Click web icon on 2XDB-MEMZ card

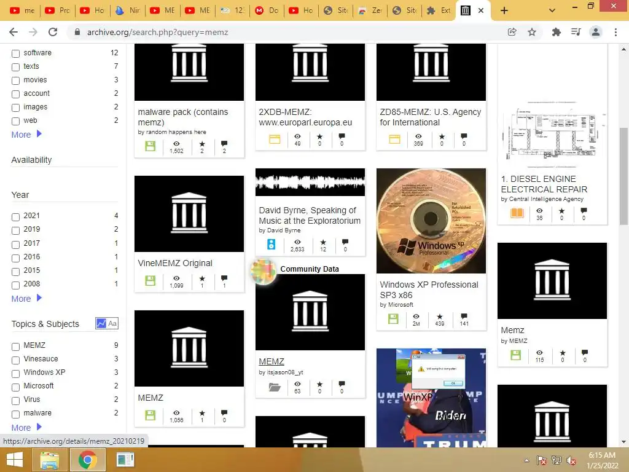(x=275, y=140)
